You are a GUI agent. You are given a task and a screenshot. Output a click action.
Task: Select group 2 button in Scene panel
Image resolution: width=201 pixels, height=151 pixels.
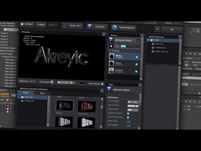click(x=129, y=46)
